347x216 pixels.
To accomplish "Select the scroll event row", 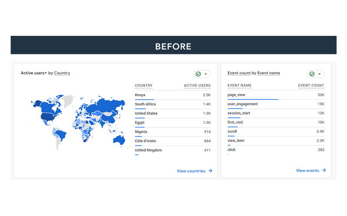I will [276, 132].
